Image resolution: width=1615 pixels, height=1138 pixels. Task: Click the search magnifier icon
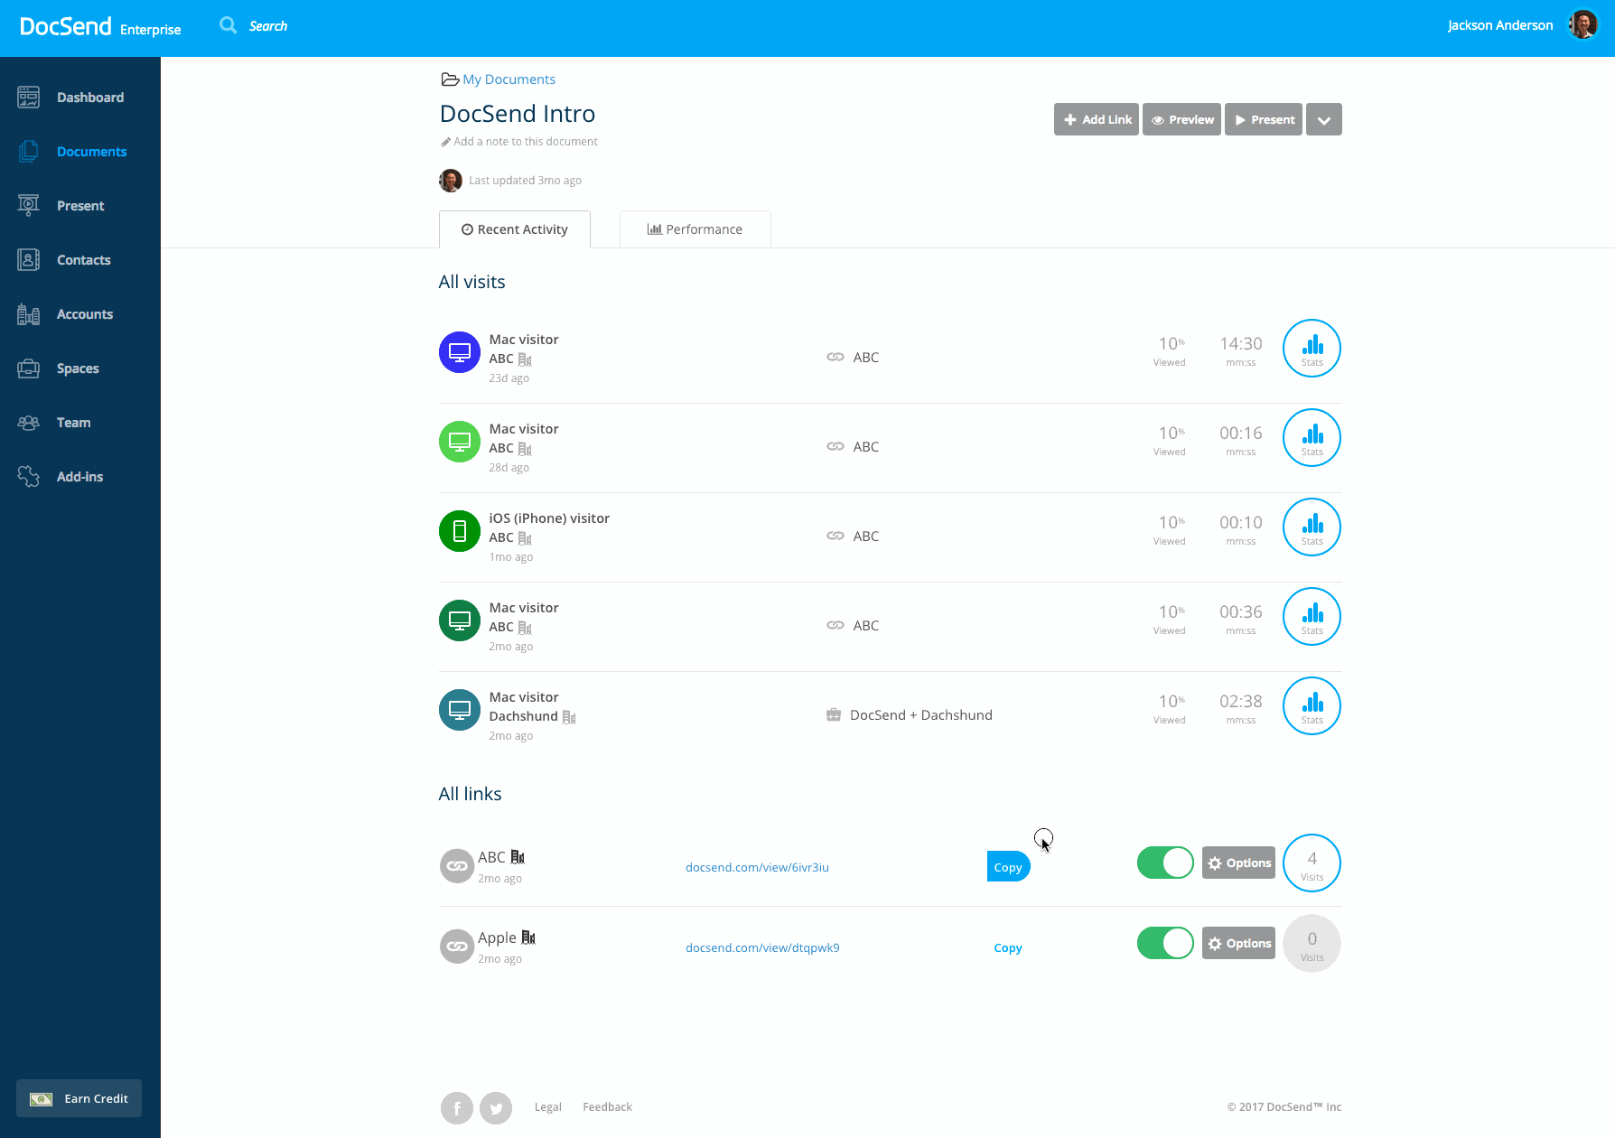(x=229, y=25)
